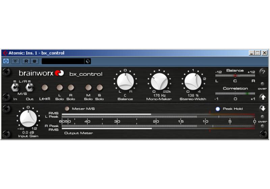The height and width of the screenshot is (189, 270).
Task: Click the R Peak output meter bar
Action: [x=158, y=126]
